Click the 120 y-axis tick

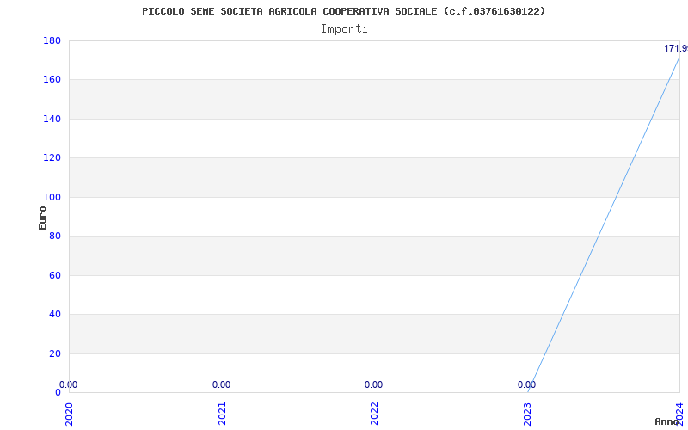[52, 158]
